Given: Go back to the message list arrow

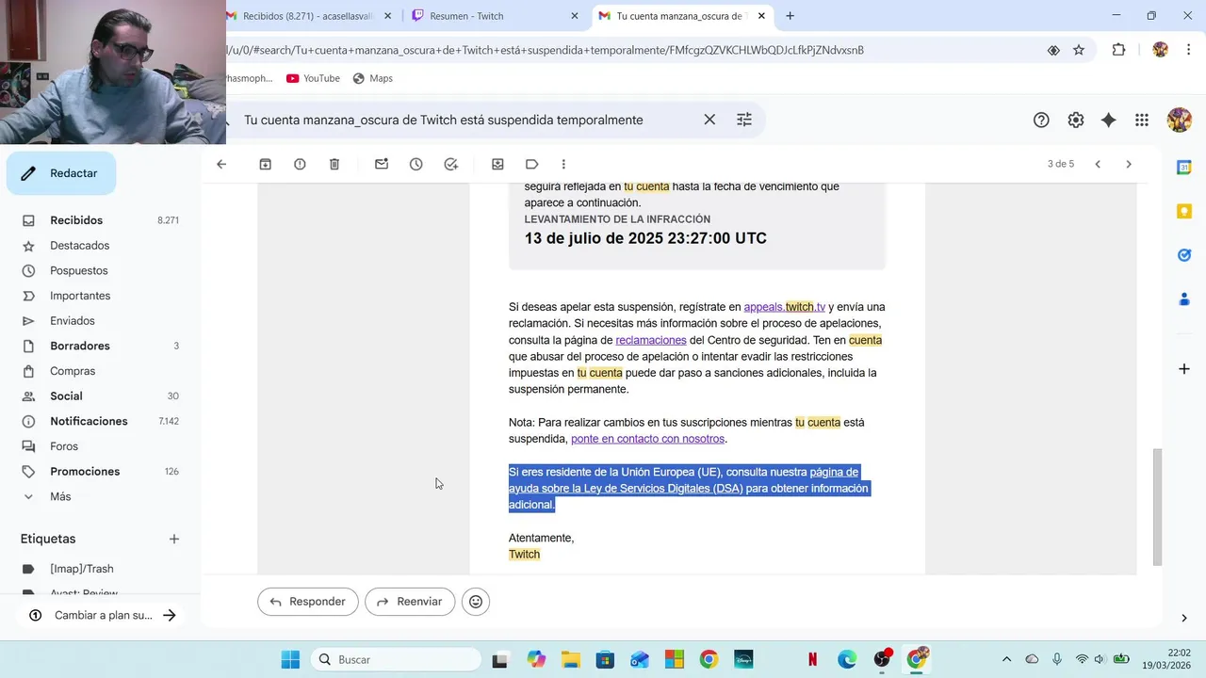Looking at the screenshot, I should click(221, 164).
